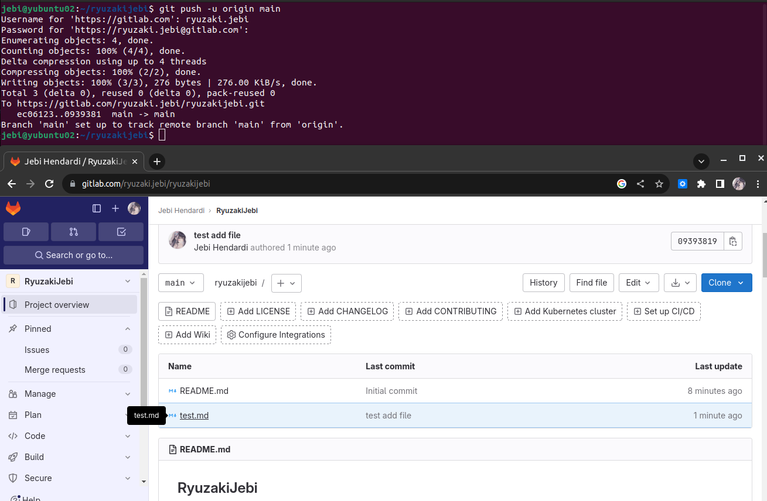The width and height of the screenshot is (767, 501).
Task: Open the RyuzakiJebi breadcrumb link
Action: point(237,211)
